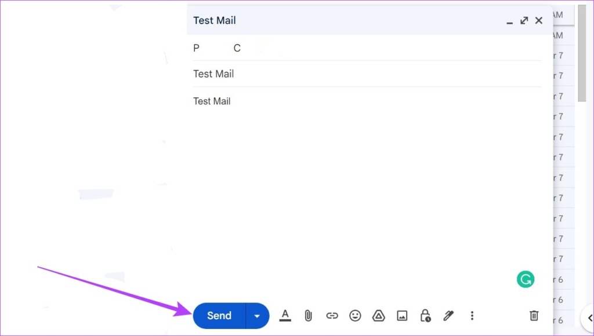594x336 pixels.
Task: Open more send options dropdown
Action: pos(257,316)
